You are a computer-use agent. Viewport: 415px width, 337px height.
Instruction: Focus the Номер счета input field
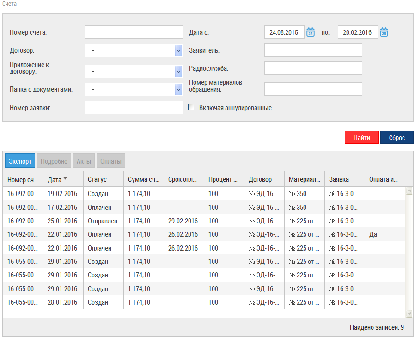(134, 32)
